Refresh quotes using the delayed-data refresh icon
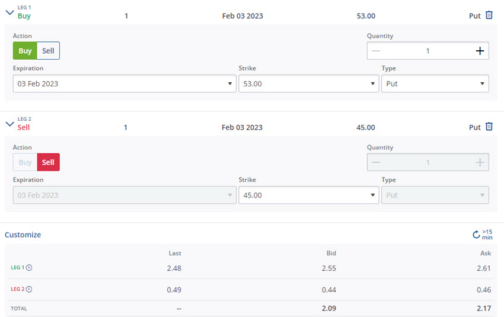The width and height of the screenshot is (504, 317). [x=476, y=235]
